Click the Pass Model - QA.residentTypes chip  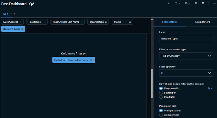pyautogui.click(x=74, y=60)
